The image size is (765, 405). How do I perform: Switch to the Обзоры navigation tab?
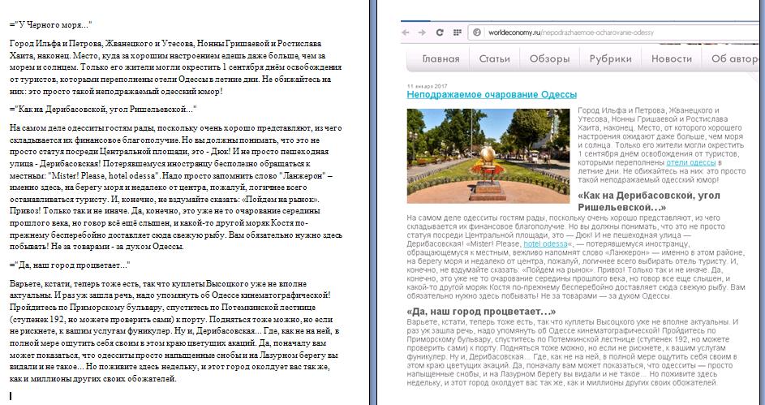point(549,59)
